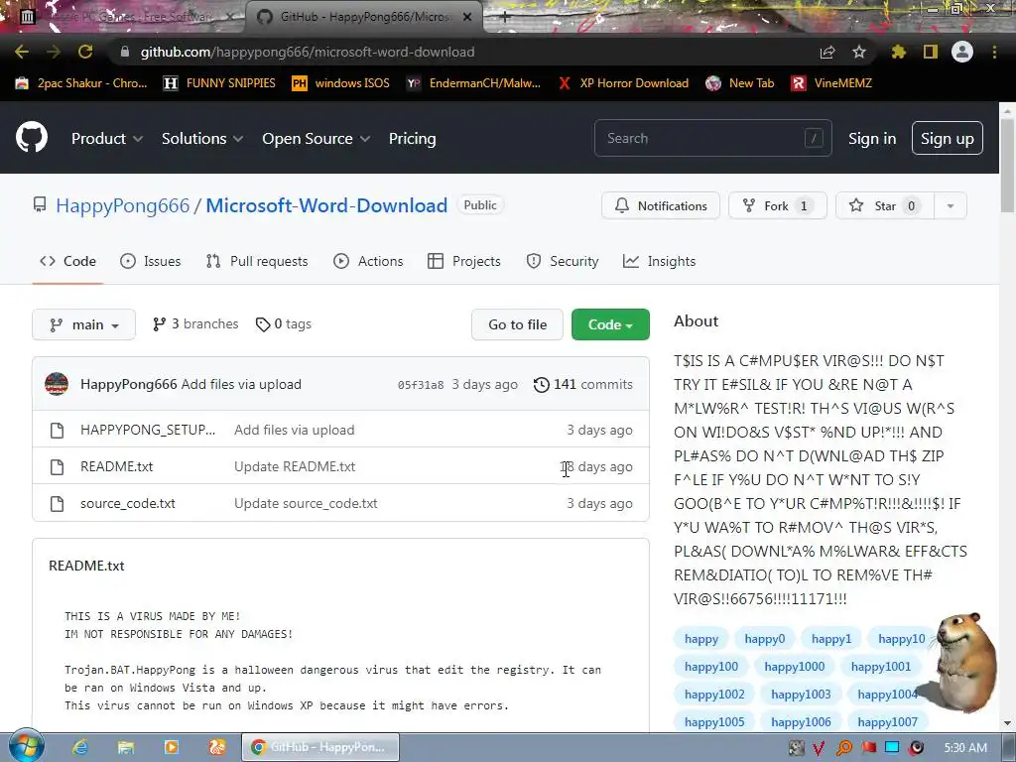Expand the Solutions menu

click(x=202, y=139)
